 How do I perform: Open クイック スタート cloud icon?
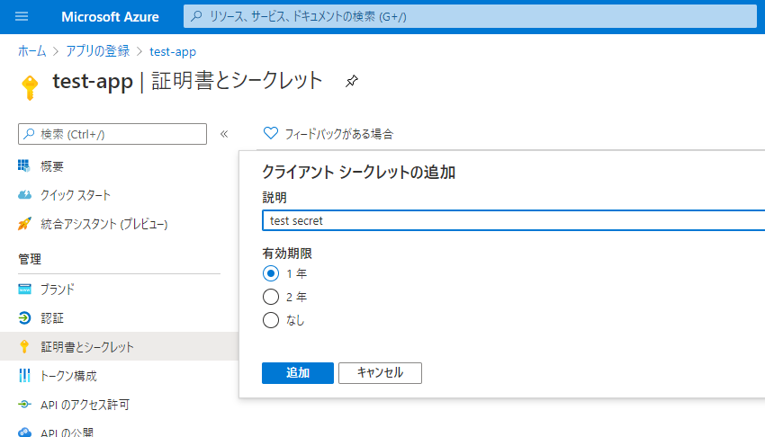24,195
